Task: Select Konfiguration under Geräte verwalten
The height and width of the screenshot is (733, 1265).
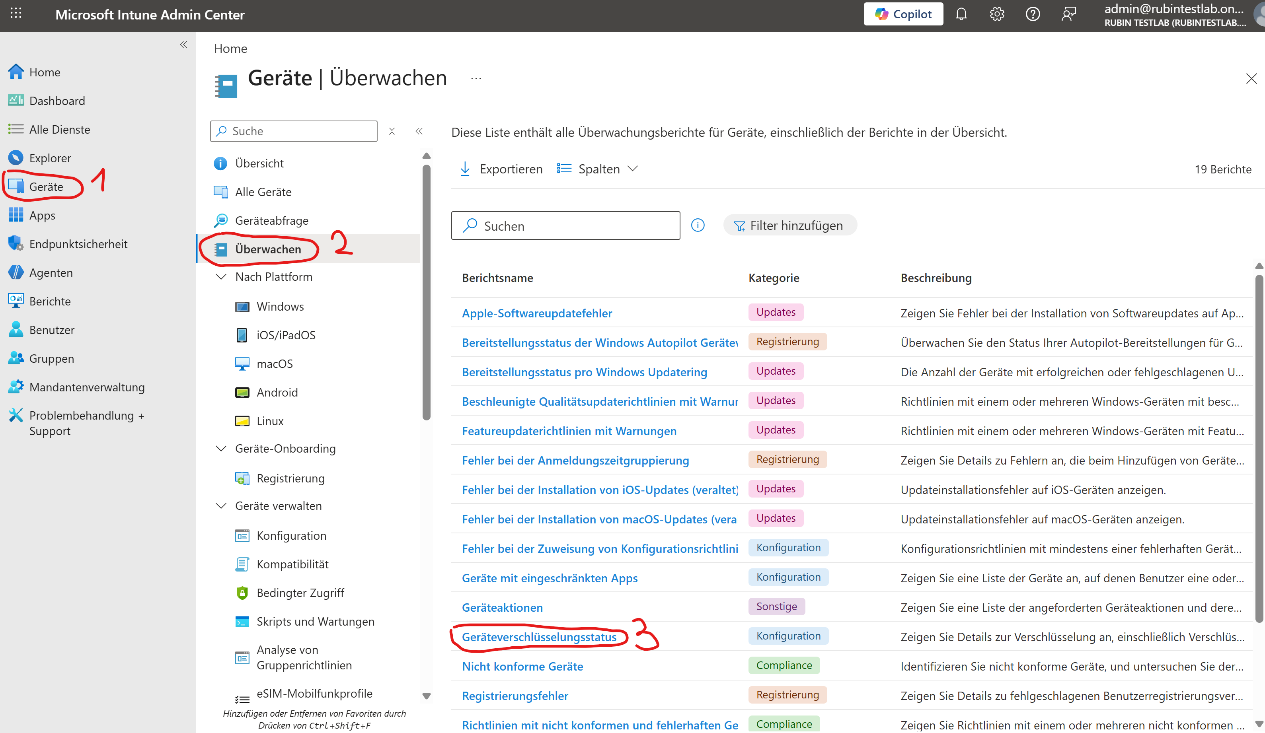Action: pyautogui.click(x=291, y=535)
